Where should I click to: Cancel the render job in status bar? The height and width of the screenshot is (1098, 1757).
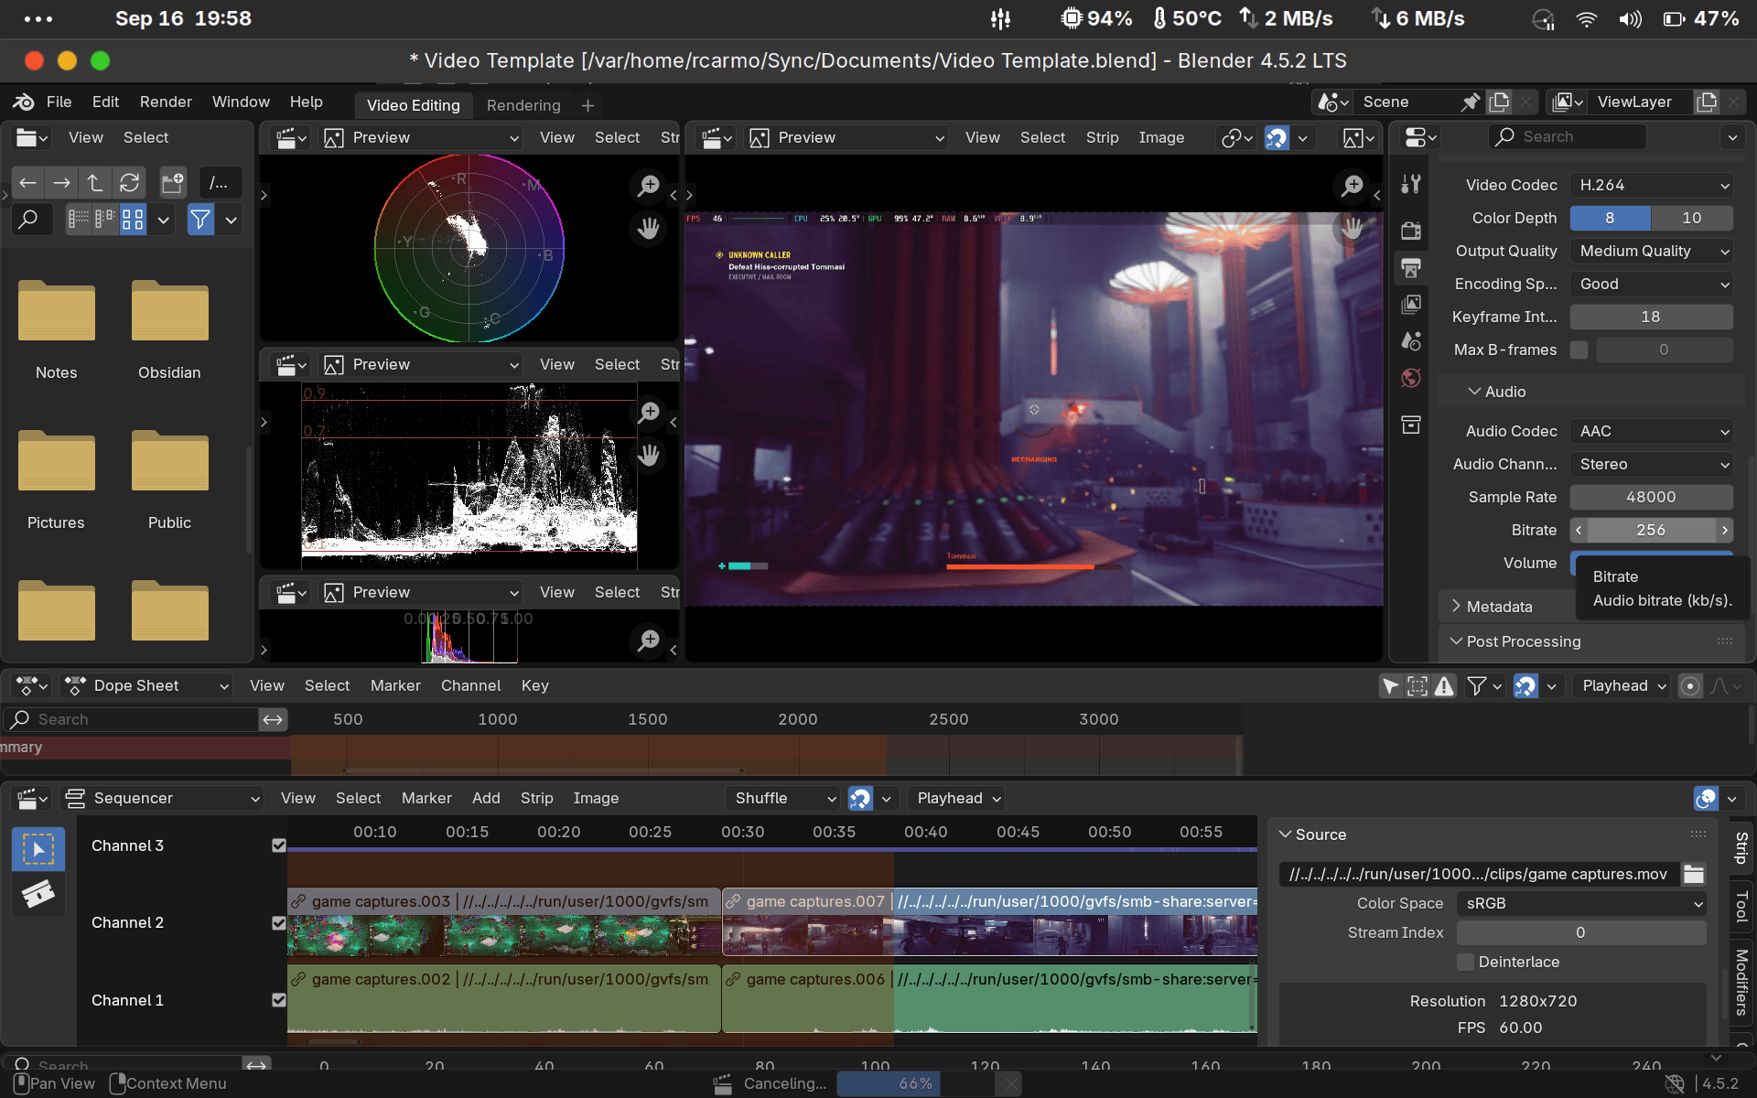(x=1010, y=1084)
